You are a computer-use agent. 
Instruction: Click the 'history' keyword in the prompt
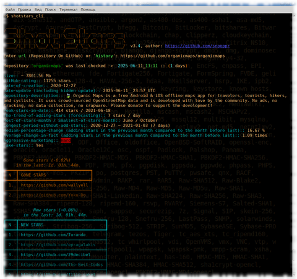click(104, 56)
